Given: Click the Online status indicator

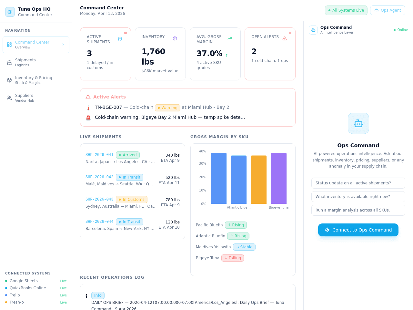Looking at the screenshot, I should point(401,30).
